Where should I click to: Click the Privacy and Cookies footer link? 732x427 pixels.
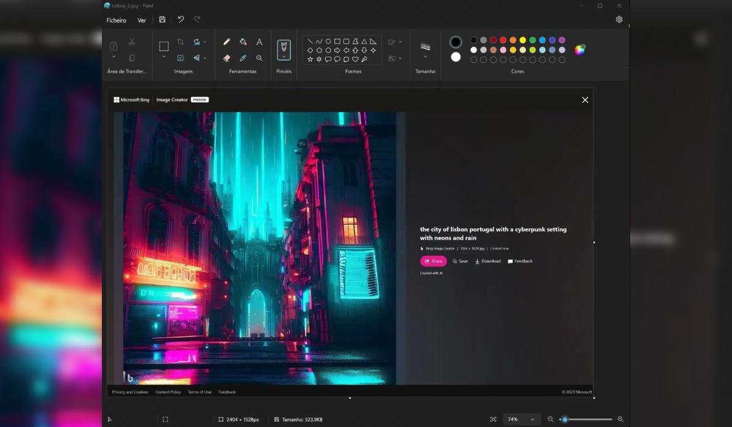(129, 392)
